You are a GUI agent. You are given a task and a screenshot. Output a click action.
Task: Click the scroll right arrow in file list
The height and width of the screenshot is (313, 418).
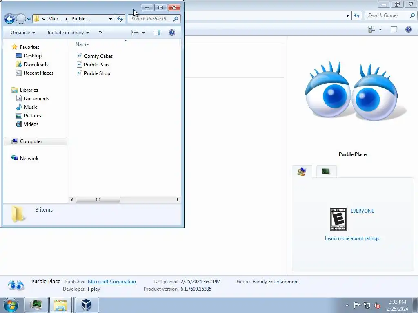click(178, 200)
